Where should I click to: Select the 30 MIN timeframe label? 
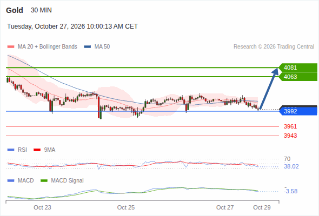pos(41,10)
